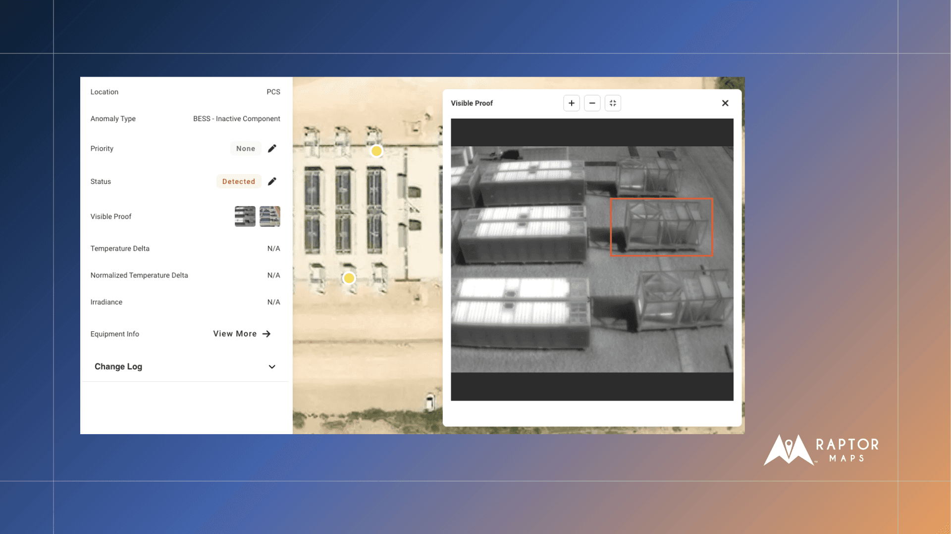Select the upper yellow anomaly marker
The width and height of the screenshot is (951, 534).
point(376,151)
